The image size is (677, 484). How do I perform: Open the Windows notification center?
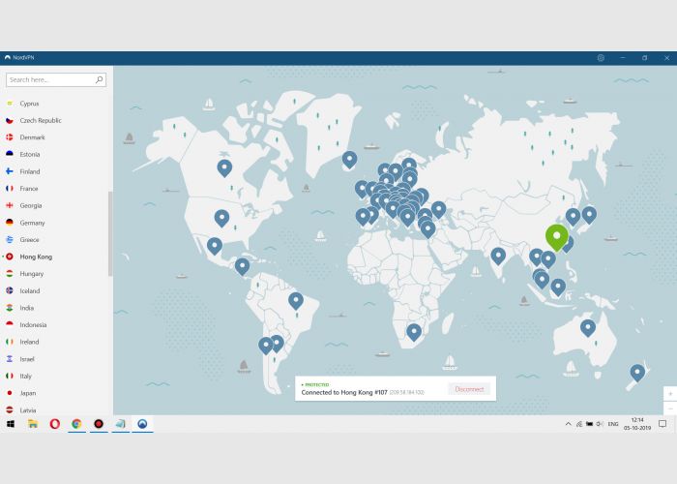pyautogui.click(x=662, y=424)
